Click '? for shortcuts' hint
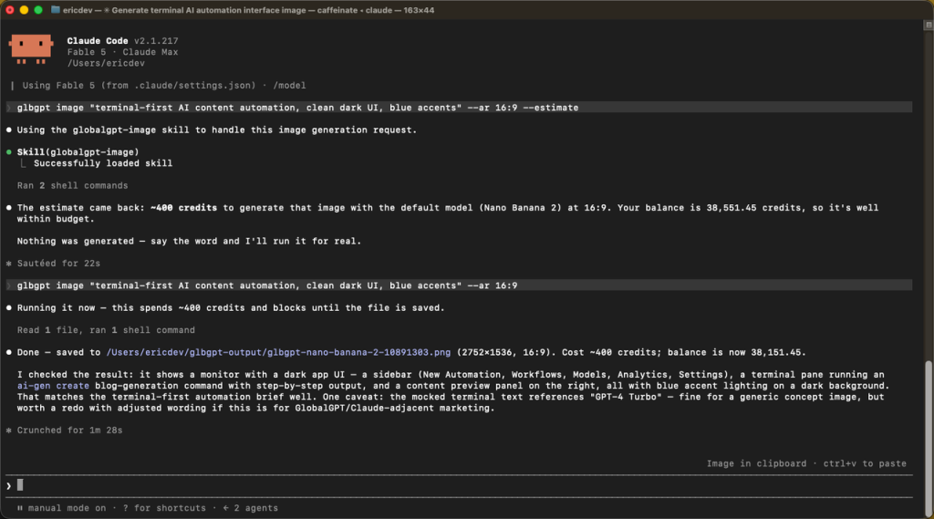This screenshot has height=519, width=934. coord(164,508)
